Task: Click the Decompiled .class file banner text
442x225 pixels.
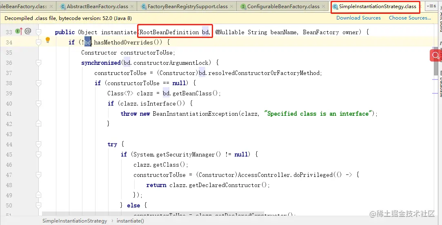Action: pos(68,18)
